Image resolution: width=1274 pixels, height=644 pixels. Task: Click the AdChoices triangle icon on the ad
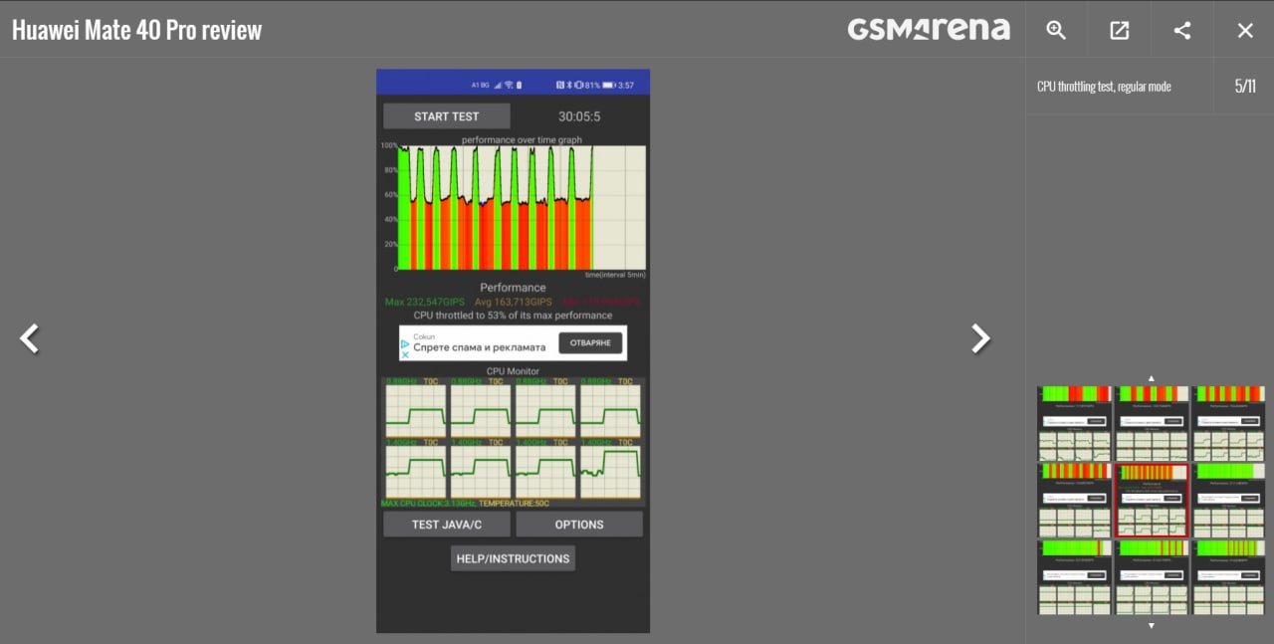point(405,343)
